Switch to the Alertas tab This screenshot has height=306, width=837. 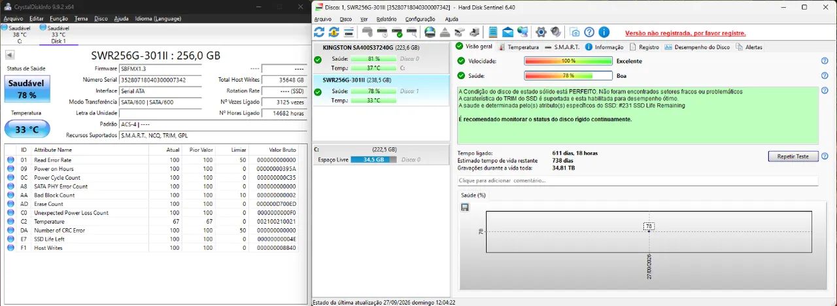click(x=749, y=47)
